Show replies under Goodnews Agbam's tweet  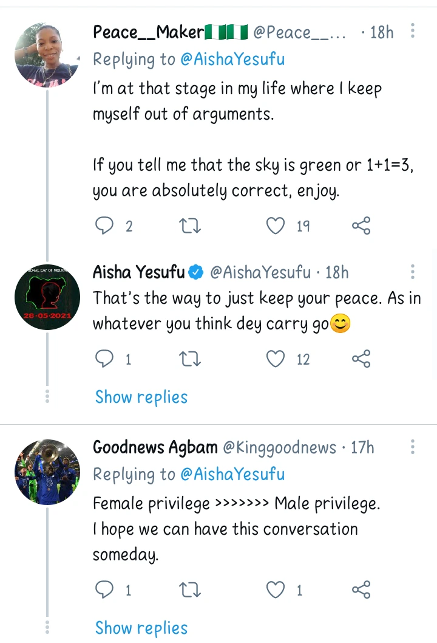(141, 628)
